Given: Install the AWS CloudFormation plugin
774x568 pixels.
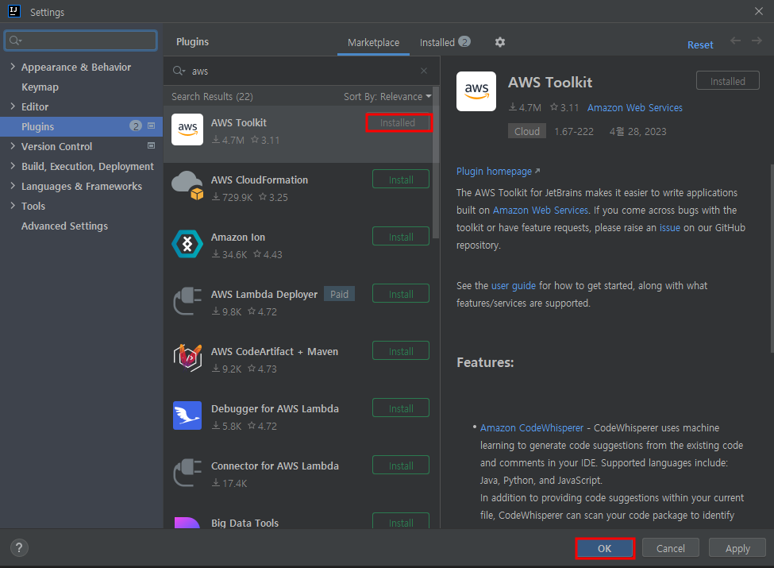Looking at the screenshot, I should (401, 180).
